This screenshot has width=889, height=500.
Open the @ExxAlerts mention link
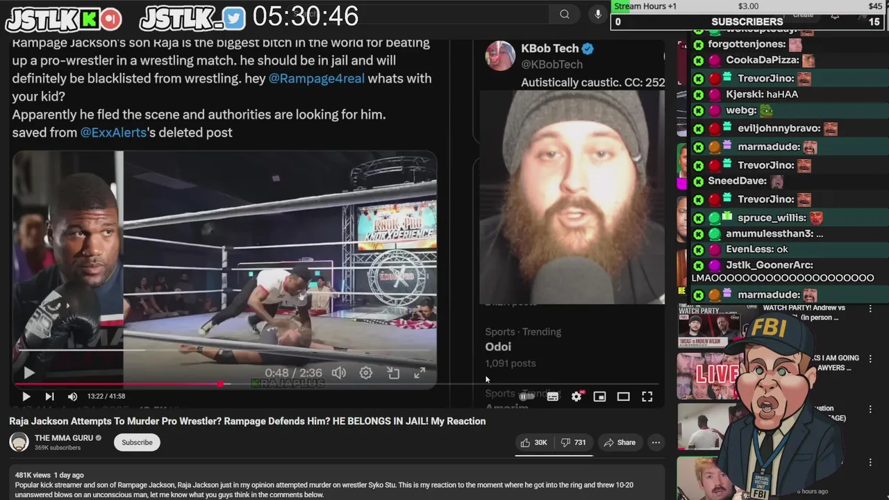(114, 132)
